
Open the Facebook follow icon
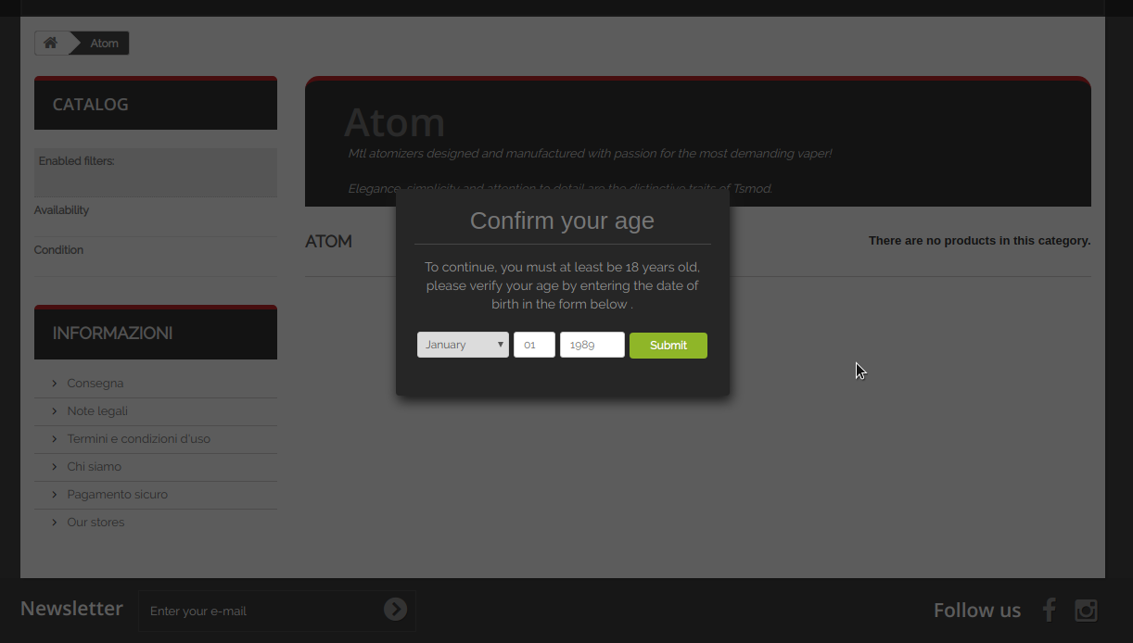coord(1049,610)
